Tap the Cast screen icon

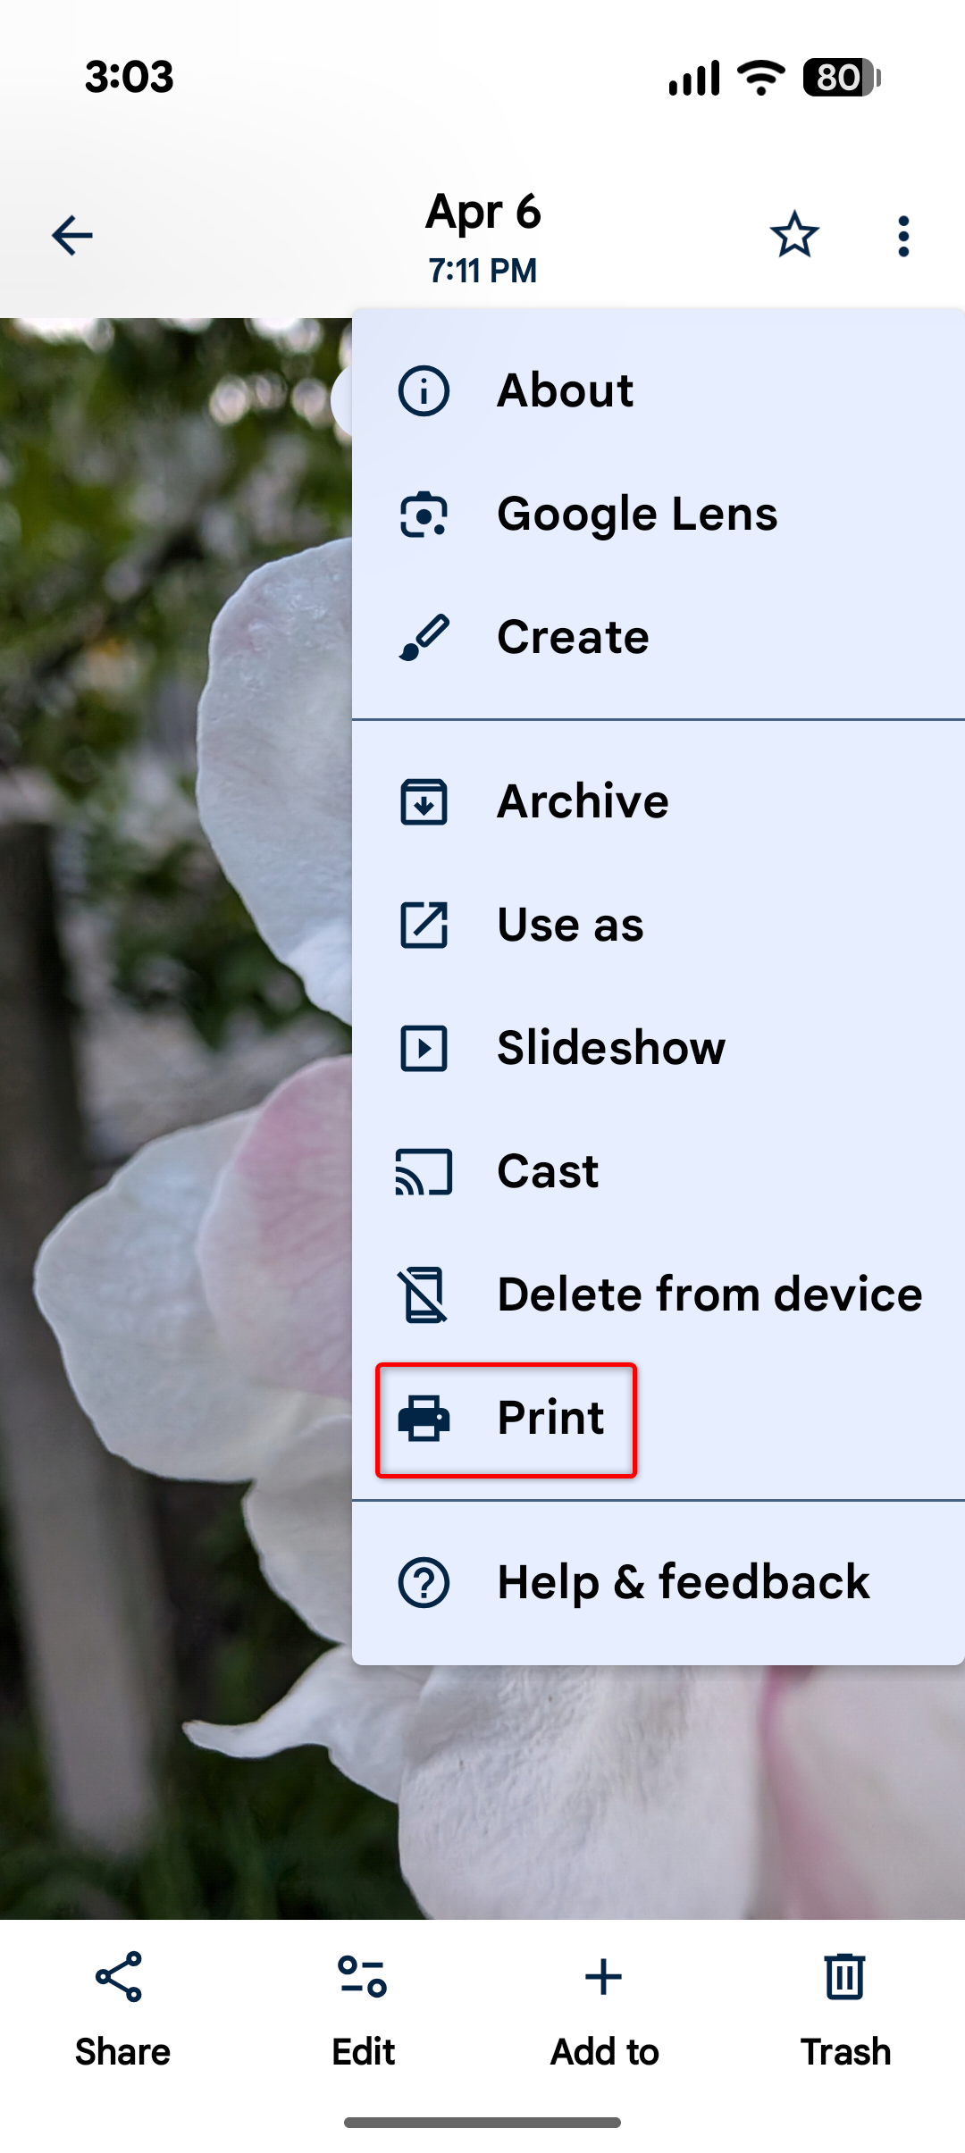424,1171
